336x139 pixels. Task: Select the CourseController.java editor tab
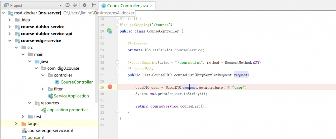(x=127, y=6)
